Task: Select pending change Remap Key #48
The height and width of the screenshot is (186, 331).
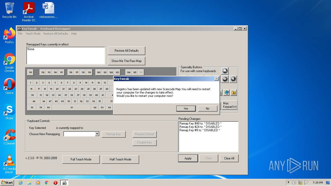Action: pos(200,123)
